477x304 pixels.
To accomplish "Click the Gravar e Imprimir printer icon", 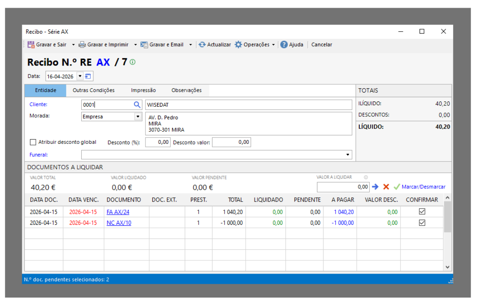I will click(x=82, y=45).
